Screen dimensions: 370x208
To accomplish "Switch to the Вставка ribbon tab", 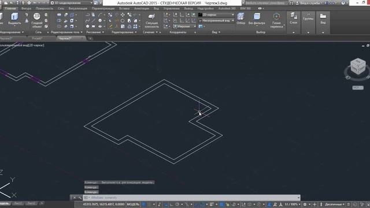I will (124, 9).
